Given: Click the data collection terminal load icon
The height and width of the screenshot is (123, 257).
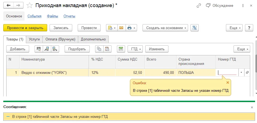Looking at the screenshot, I should 55,49.
